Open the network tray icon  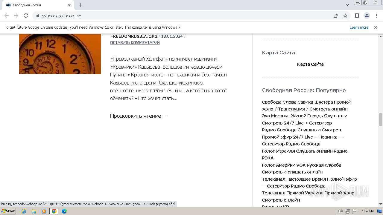coord(347,211)
